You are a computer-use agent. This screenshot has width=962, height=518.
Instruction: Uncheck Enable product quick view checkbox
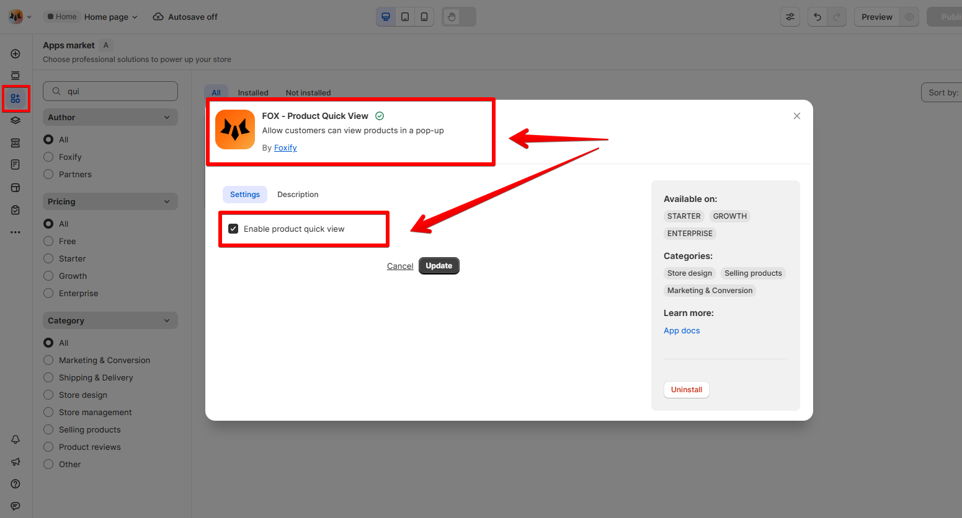(233, 229)
